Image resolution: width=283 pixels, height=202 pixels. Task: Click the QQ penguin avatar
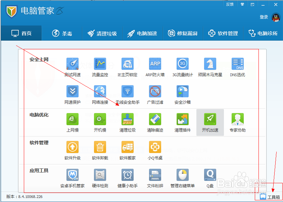point(276,17)
